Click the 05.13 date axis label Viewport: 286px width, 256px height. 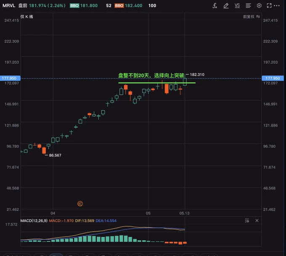[184, 213]
